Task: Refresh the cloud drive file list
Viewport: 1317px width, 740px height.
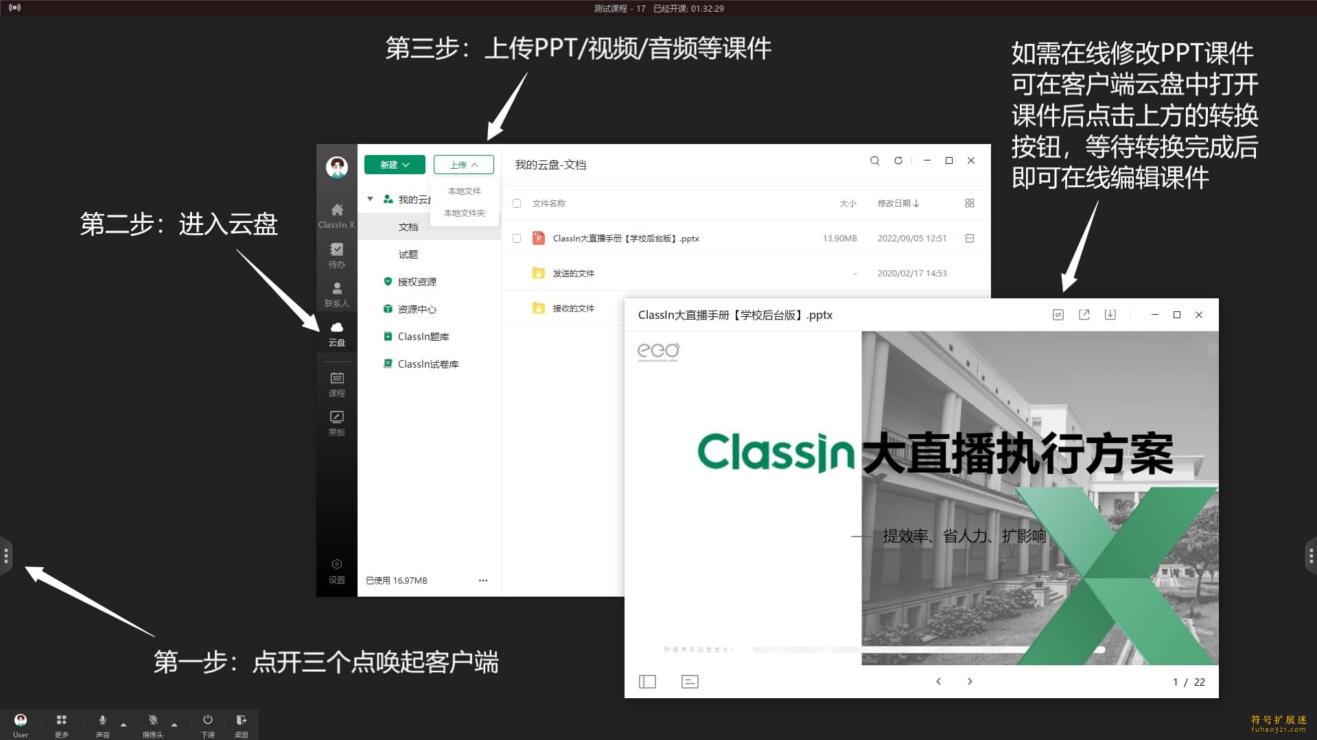Action: [x=898, y=160]
